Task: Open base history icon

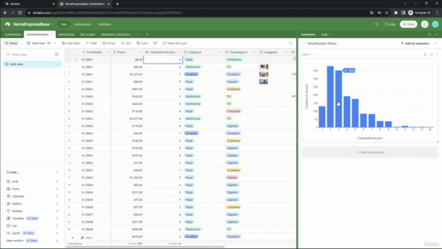Action: pyautogui.click(x=376, y=24)
